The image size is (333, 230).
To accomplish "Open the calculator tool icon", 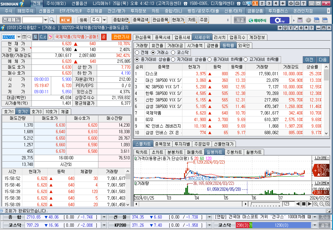I will point(300,20).
